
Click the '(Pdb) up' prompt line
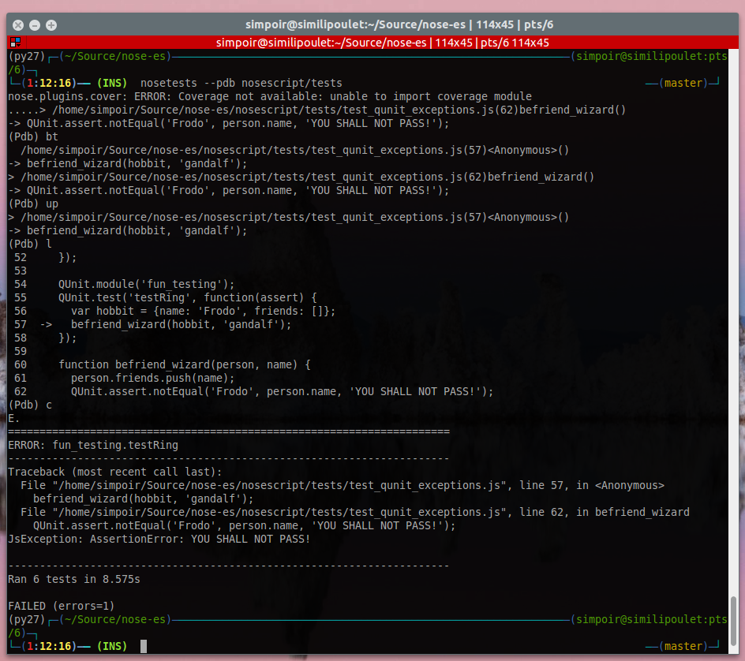pyautogui.click(x=33, y=204)
